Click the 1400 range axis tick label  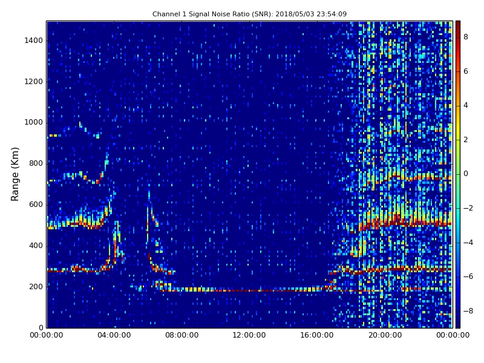33,41
